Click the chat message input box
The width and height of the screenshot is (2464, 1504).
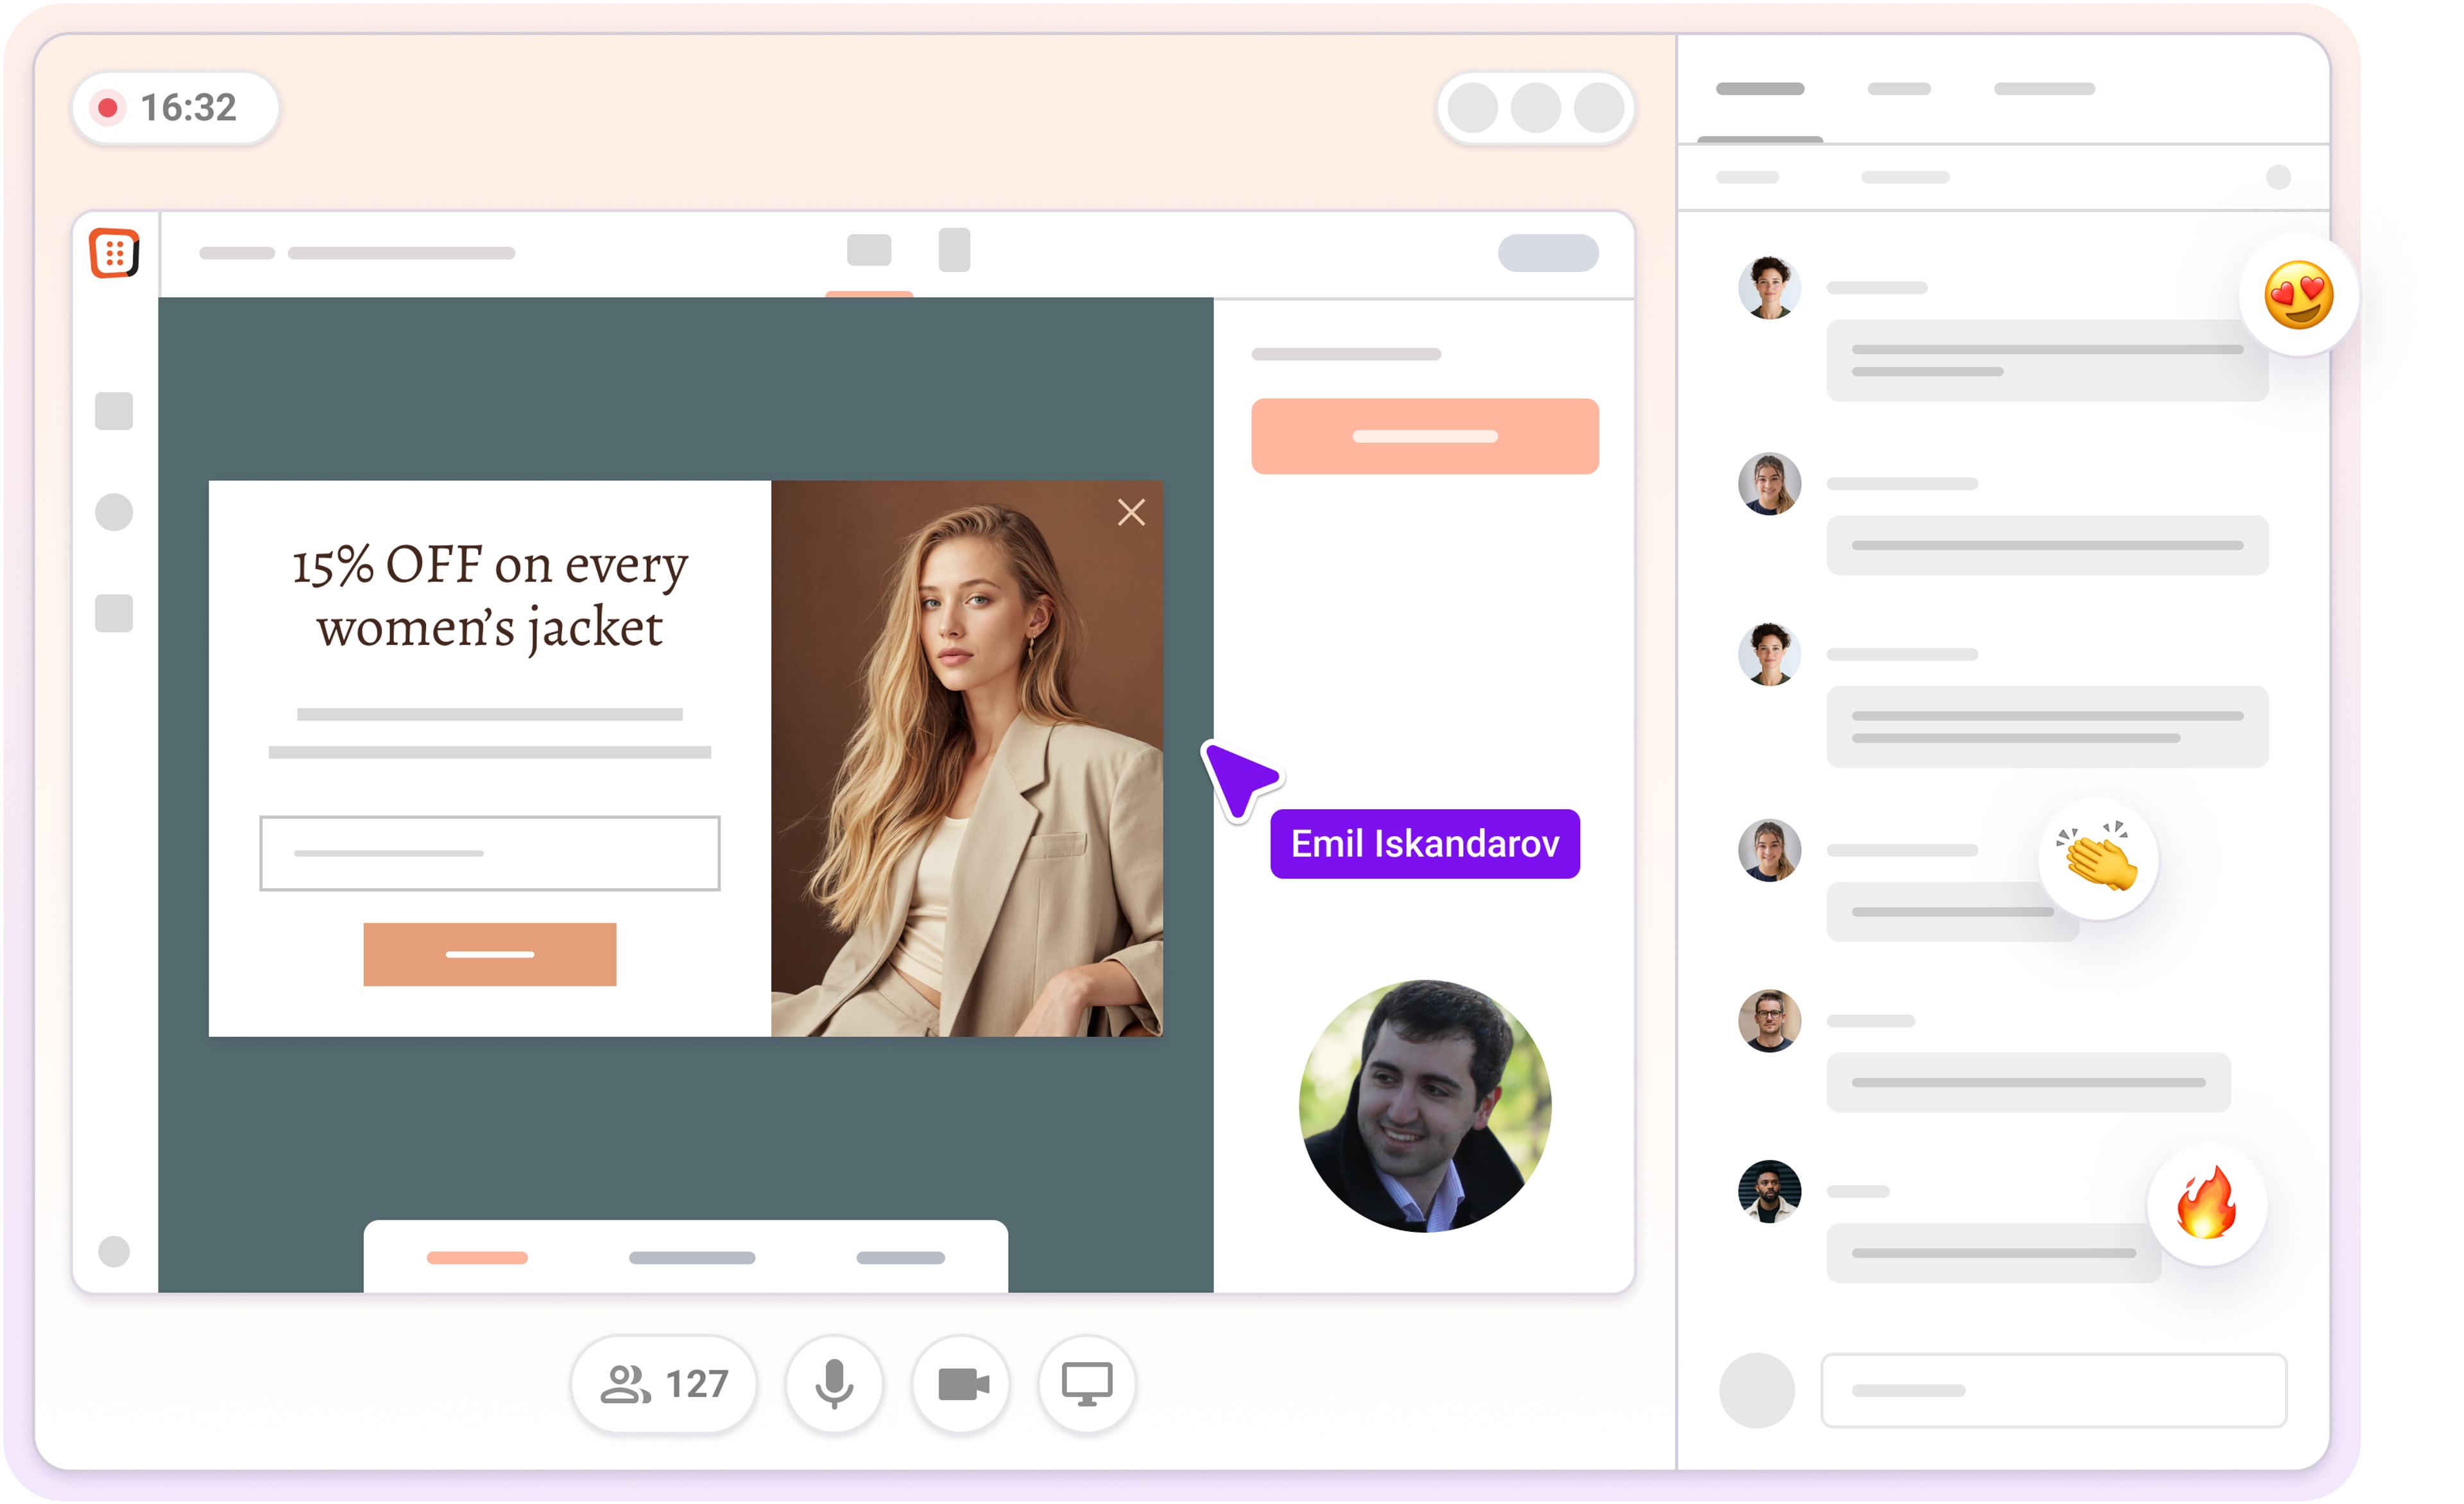click(x=2053, y=1390)
